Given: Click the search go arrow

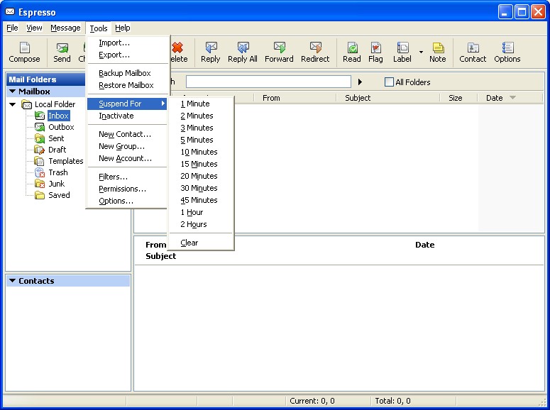Looking at the screenshot, I should point(360,82).
